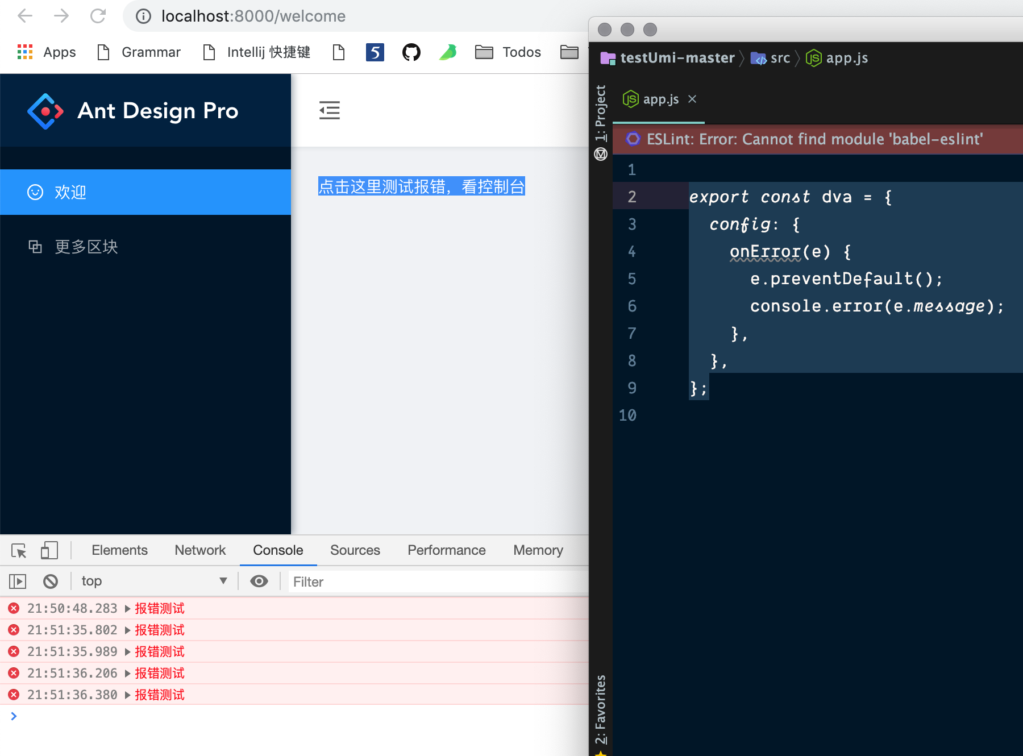Expand the 21:51:36.206 error entry
1023x756 pixels.
(128, 674)
